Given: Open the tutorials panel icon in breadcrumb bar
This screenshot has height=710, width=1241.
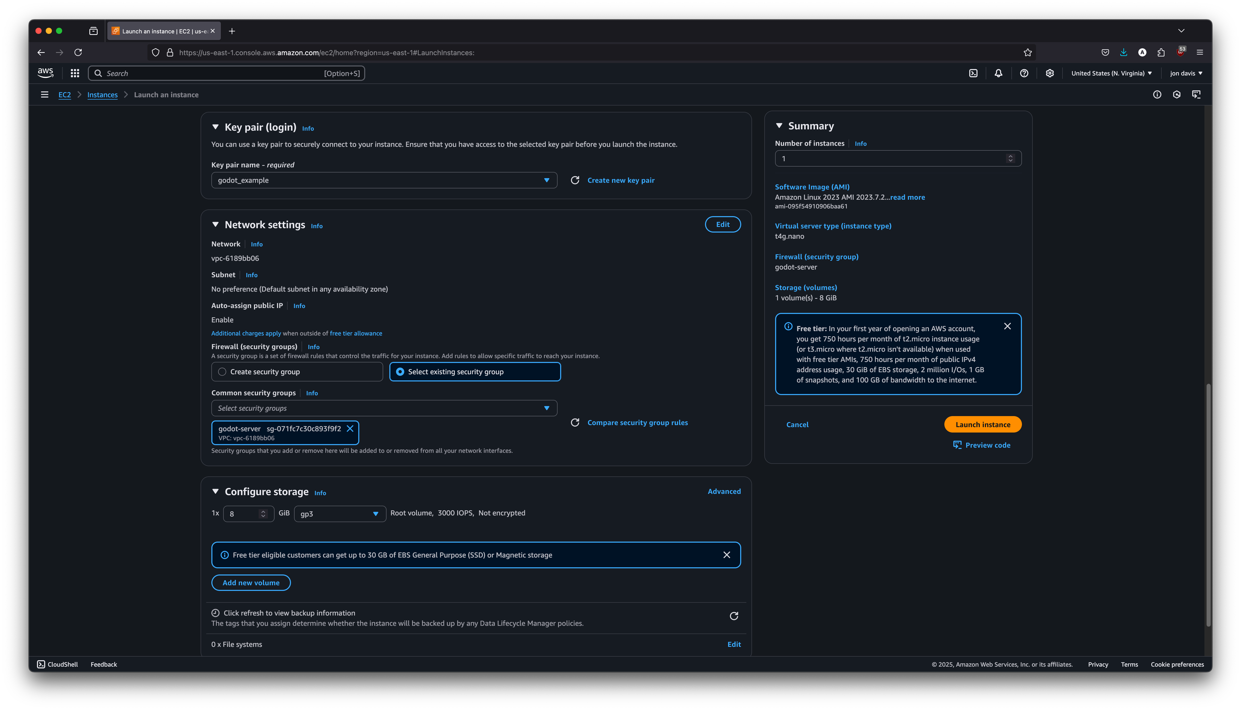Looking at the screenshot, I should [1196, 95].
